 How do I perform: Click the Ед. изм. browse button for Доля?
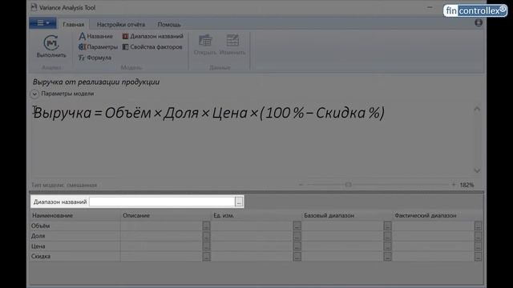297,236
